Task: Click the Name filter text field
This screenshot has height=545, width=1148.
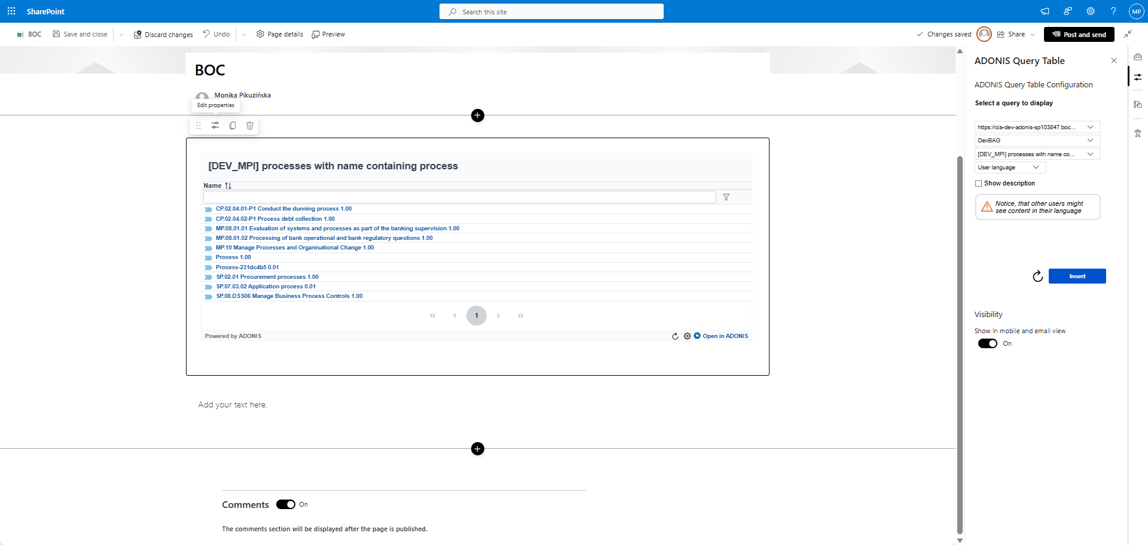Action: 459,197
